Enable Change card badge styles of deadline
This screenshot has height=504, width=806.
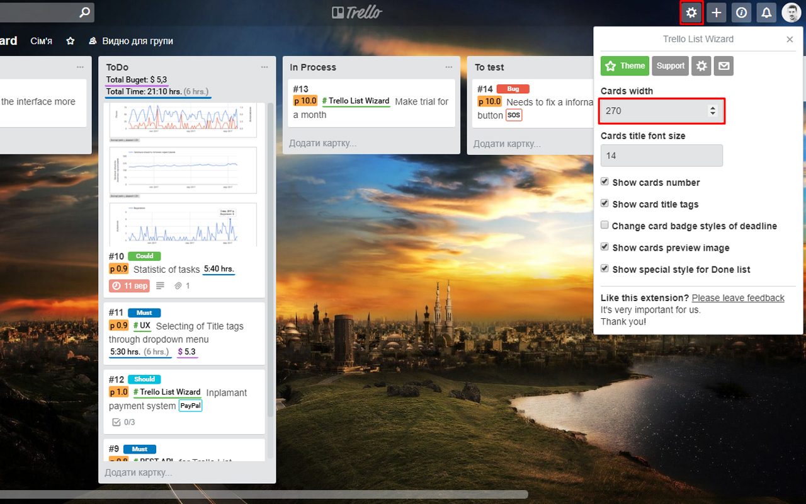coord(605,226)
